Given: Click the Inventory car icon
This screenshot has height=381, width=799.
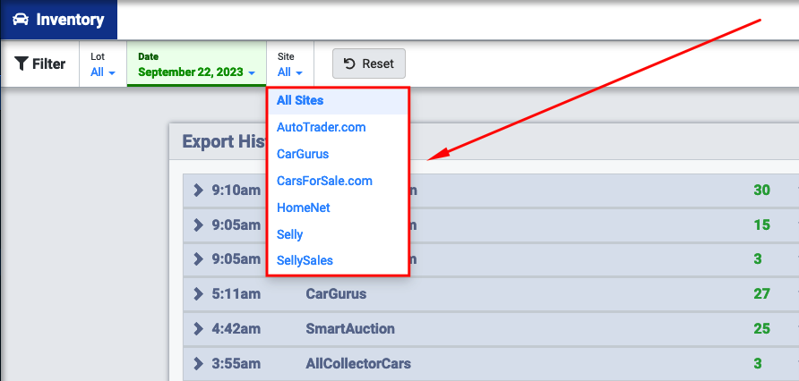Looking at the screenshot, I should [x=21, y=20].
